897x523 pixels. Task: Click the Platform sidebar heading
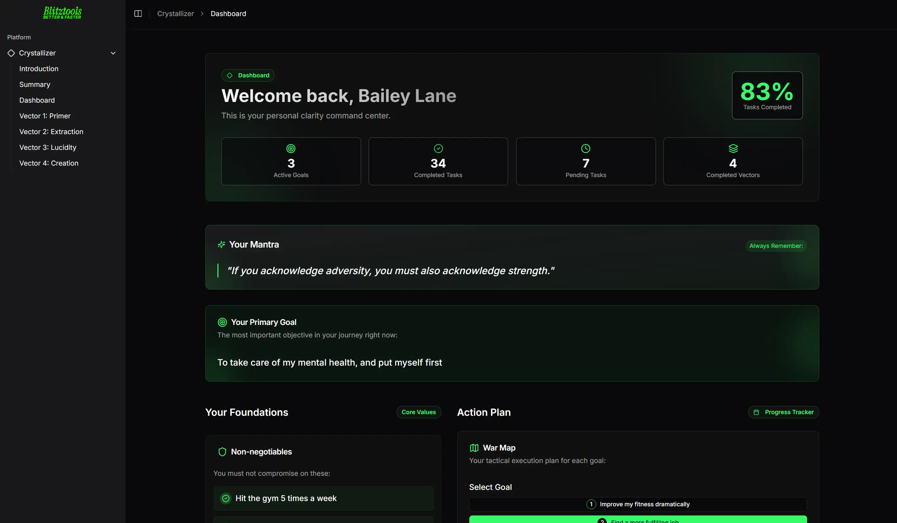pos(19,37)
